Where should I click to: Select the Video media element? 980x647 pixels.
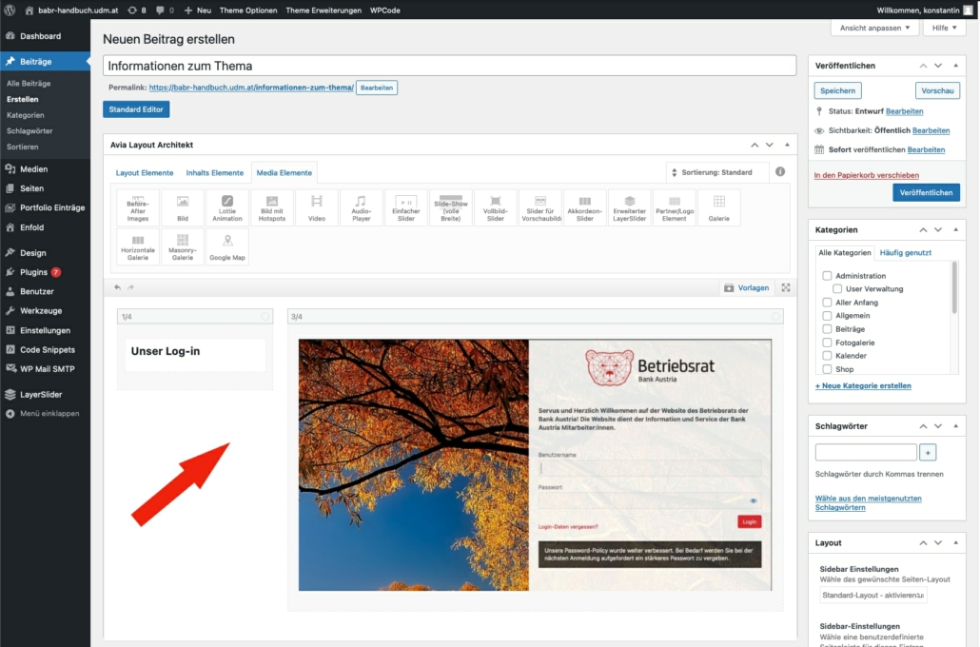(x=317, y=207)
